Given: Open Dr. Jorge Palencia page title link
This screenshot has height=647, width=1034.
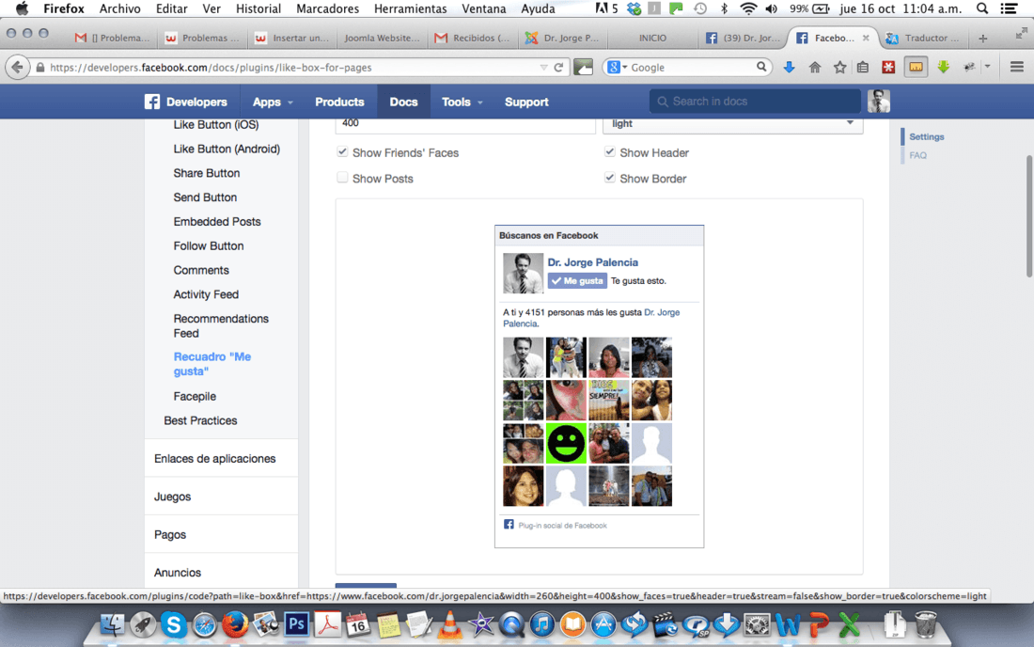Looking at the screenshot, I should (x=592, y=262).
